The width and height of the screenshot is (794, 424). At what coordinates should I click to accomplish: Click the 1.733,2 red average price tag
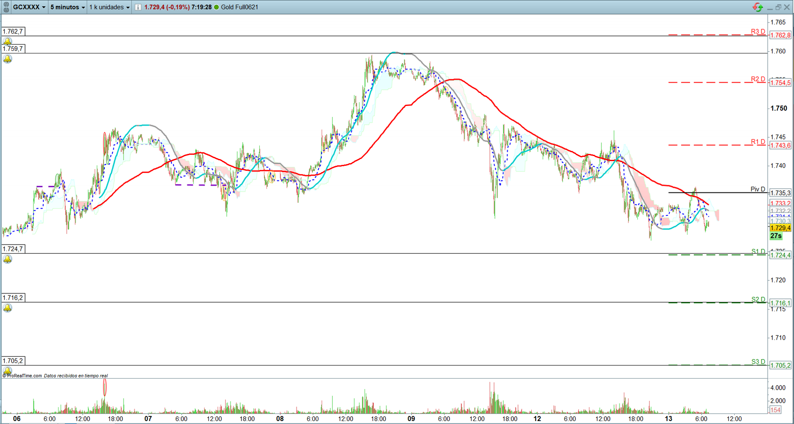point(780,203)
